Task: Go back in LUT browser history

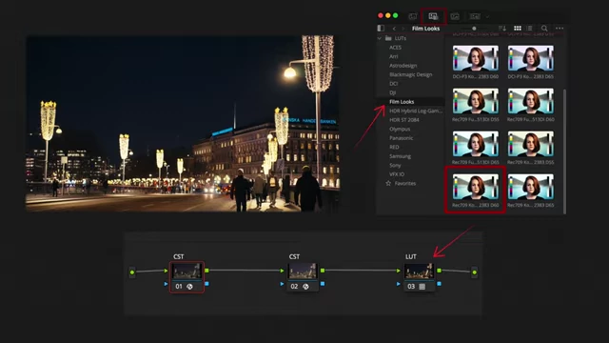Action: 394,29
